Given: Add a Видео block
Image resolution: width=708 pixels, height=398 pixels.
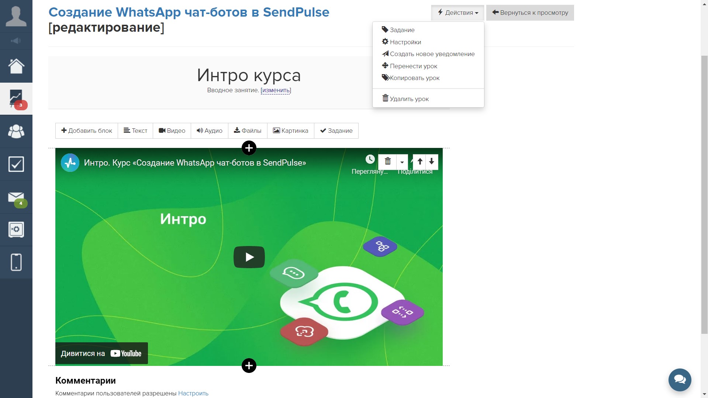Looking at the screenshot, I should pos(172,131).
